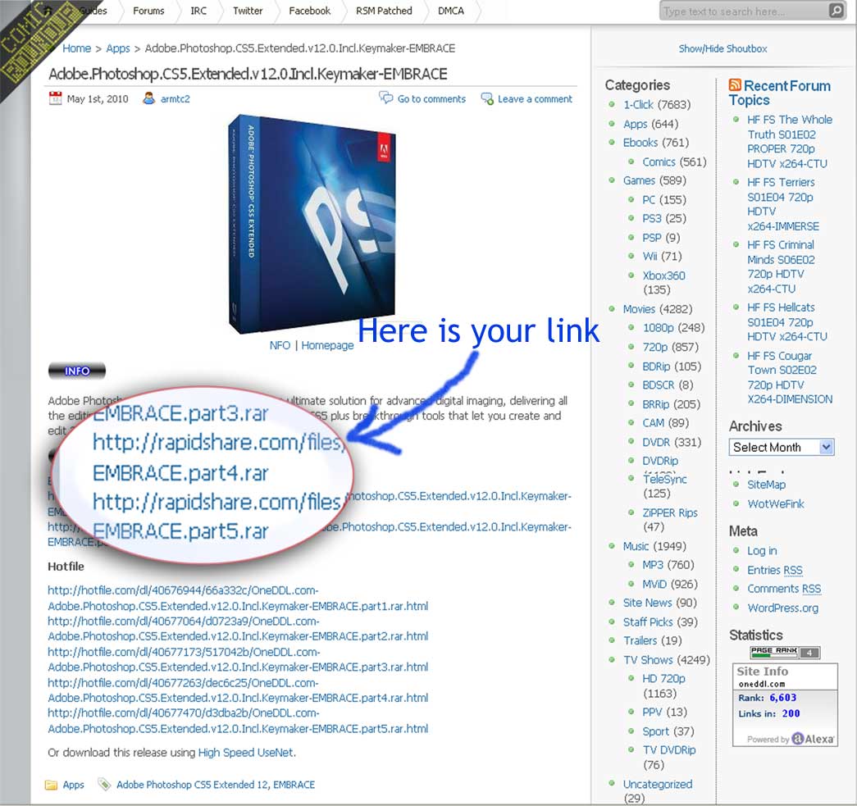This screenshot has width=857, height=806.
Task: Open the IRC nav item
Action: [x=198, y=11]
